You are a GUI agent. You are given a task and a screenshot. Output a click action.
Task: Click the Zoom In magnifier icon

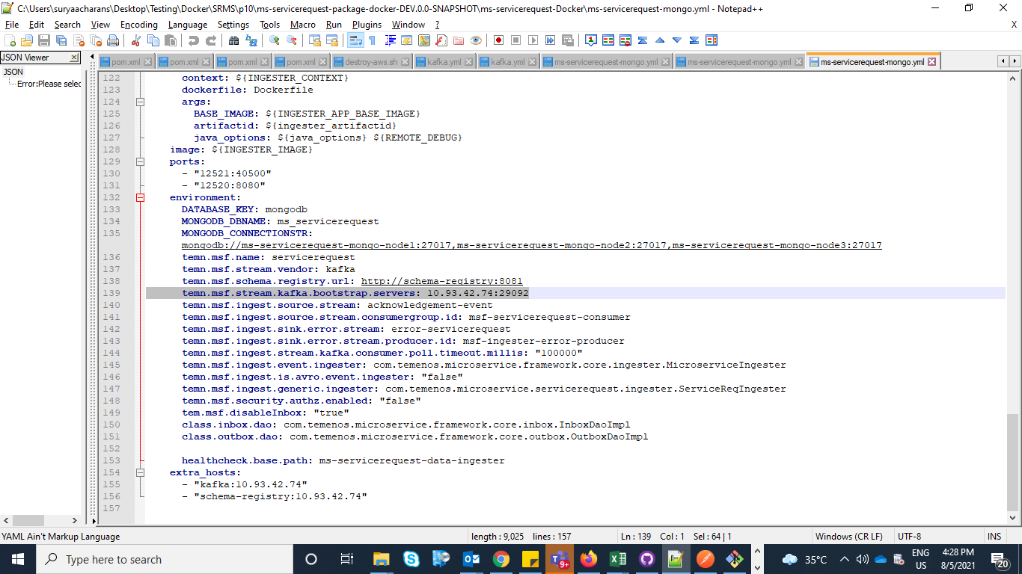point(275,40)
